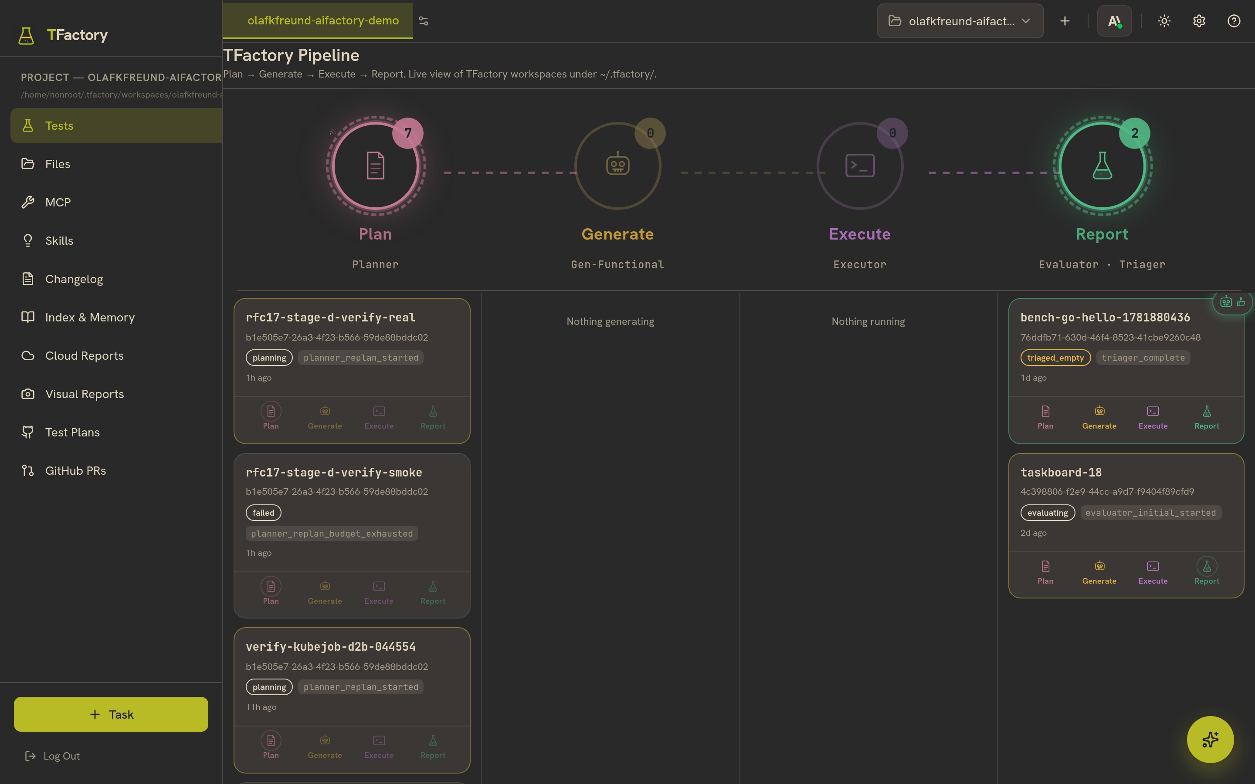The height and width of the screenshot is (784, 1255).
Task: Open the rfc17-stage-d-verify-real card title
Action: pyautogui.click(x=330, y=318)
